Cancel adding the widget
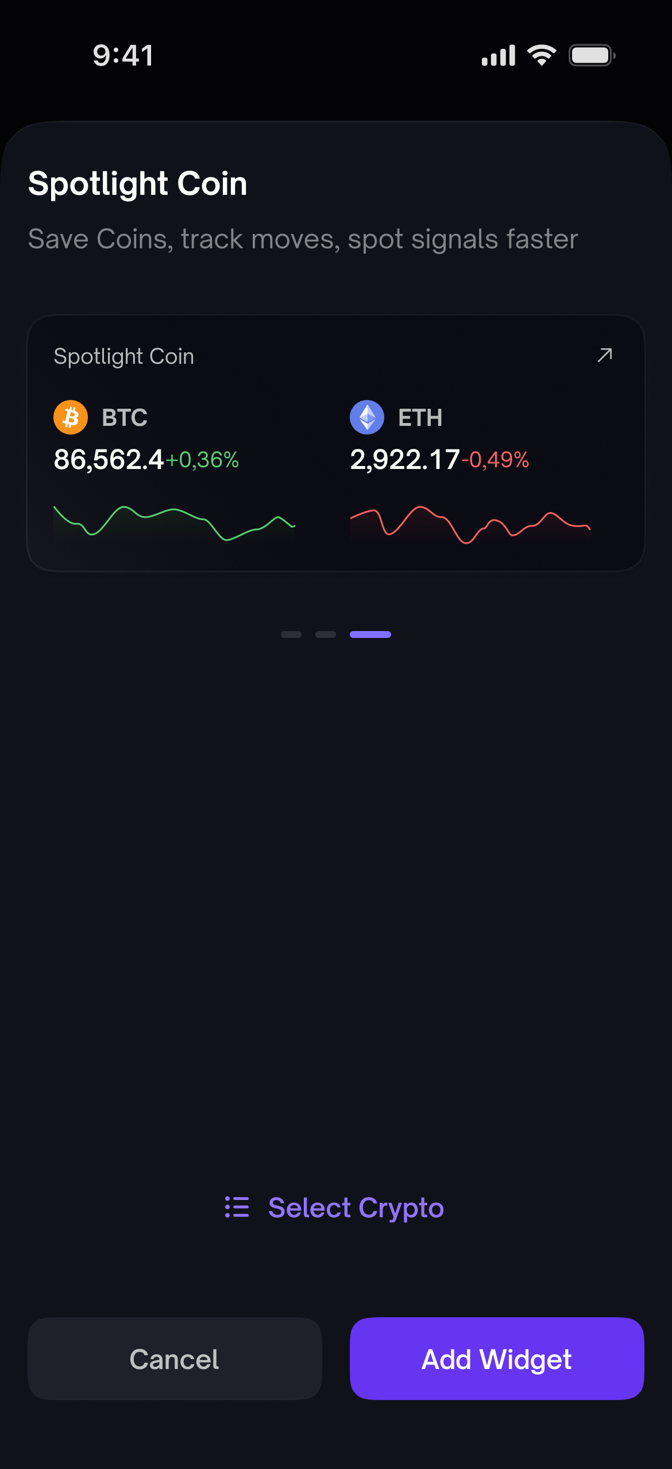The image size is (672, 1469). [x=175, y=1359]
